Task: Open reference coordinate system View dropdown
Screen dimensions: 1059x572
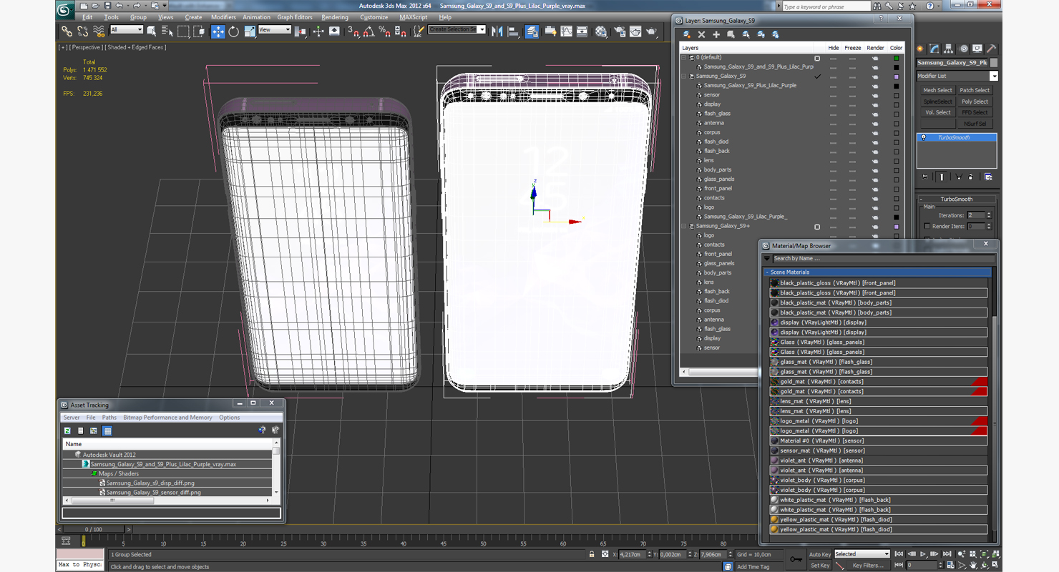Action: tap(274, 30)
